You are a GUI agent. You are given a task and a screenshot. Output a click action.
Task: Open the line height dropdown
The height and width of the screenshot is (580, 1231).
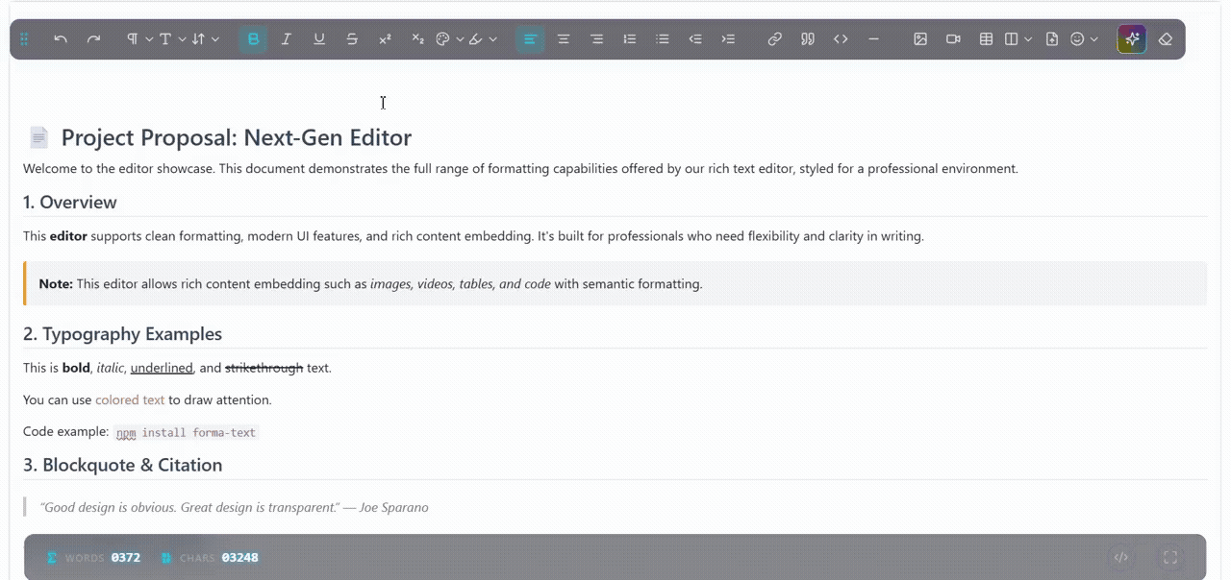pos(205,39)
